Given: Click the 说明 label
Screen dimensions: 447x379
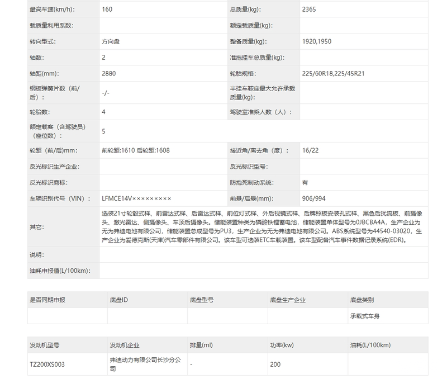Looking at the screenshot, I should 37,255.
